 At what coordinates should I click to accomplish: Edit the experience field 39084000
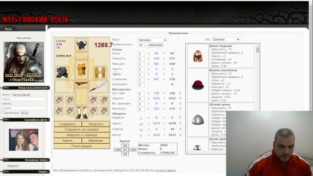(156, 45)
